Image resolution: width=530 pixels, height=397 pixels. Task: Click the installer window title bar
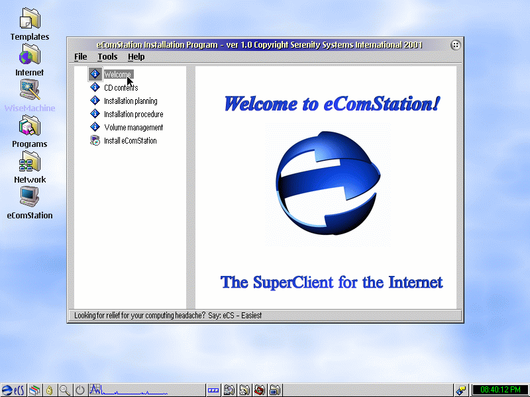[260, 45]
